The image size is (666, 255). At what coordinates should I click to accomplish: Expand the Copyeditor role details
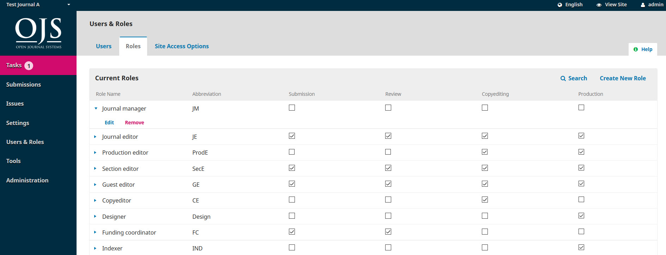point(95,200)
